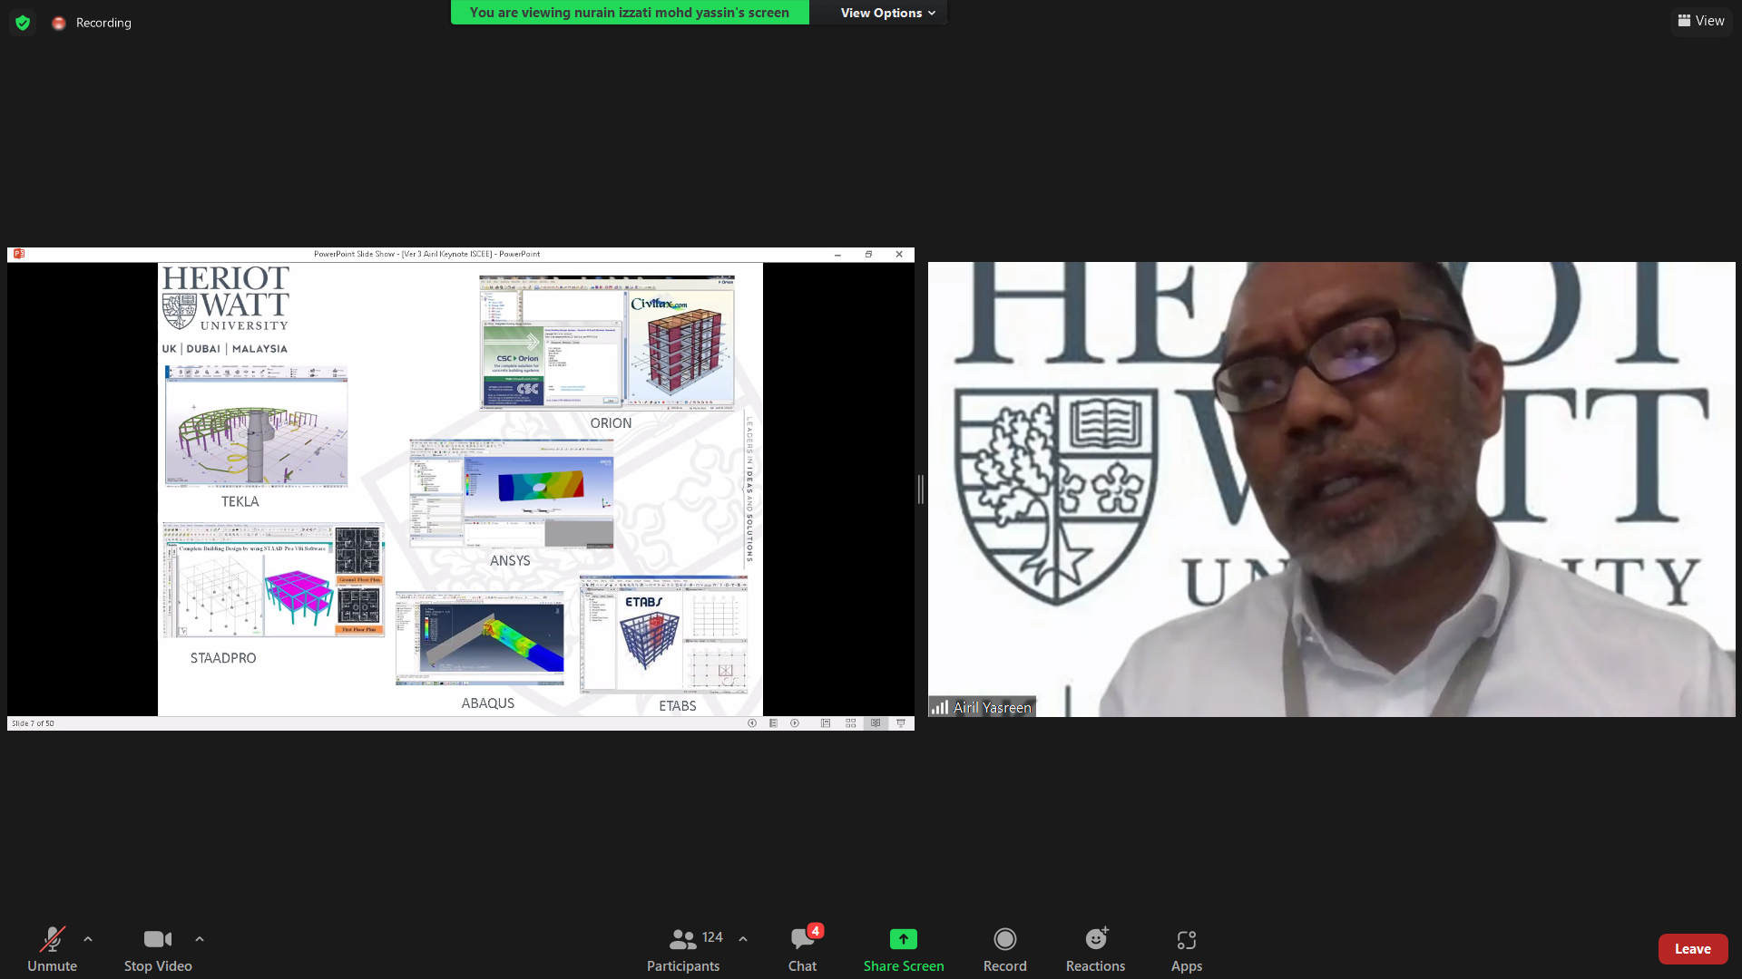
Task: Click the ORION caption text
Action: click(611, 423)
